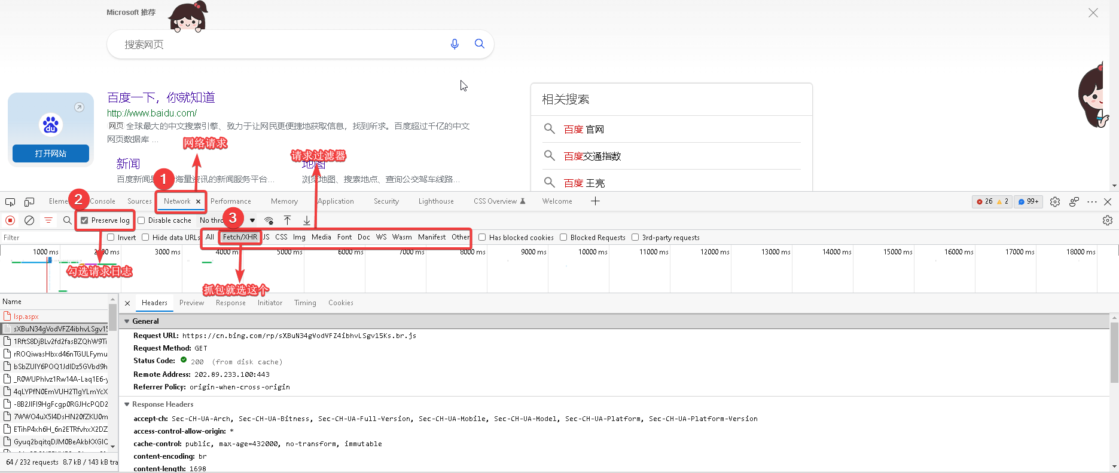This screenshot has width=1119, height=473.
Task: Select request row starting with rROQiwasHbxd46n
Action: click(54, 354)
